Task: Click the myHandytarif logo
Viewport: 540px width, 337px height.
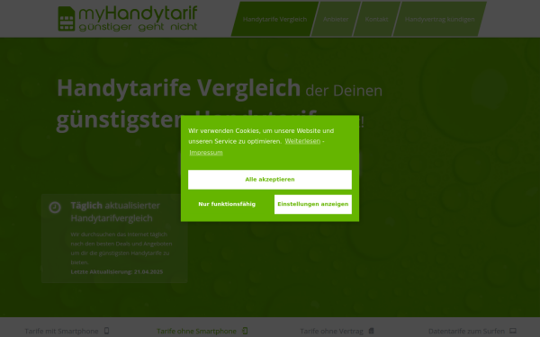Action: 128,18
